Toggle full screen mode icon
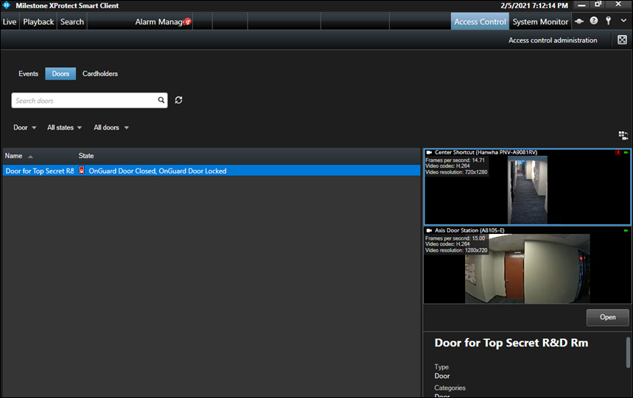Viewport: 633px width, 398px height. [622, 40]
